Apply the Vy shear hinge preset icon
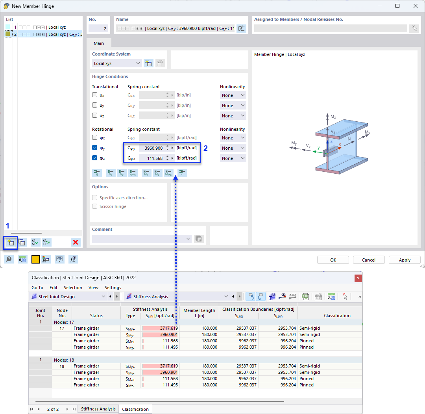Image resolution: width=425 pixels, height=414 pixels. coord(111,173)
